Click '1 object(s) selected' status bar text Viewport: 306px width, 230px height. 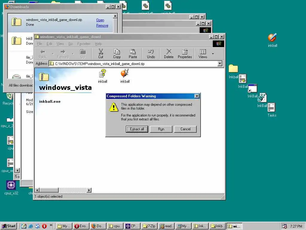(49, 196)
